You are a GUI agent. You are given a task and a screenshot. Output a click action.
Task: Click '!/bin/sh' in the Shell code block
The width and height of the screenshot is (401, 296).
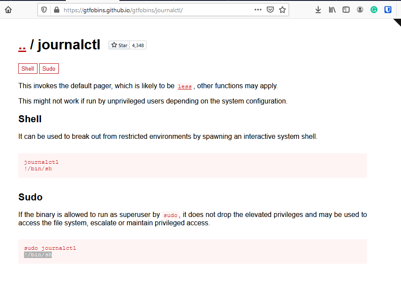38,169
